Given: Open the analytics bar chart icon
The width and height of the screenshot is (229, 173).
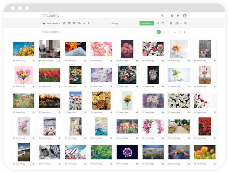Looking at the screenshot, I should (x=84, y=23).
